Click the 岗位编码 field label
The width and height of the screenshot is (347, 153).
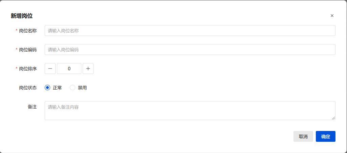click(x=28, y=50)
